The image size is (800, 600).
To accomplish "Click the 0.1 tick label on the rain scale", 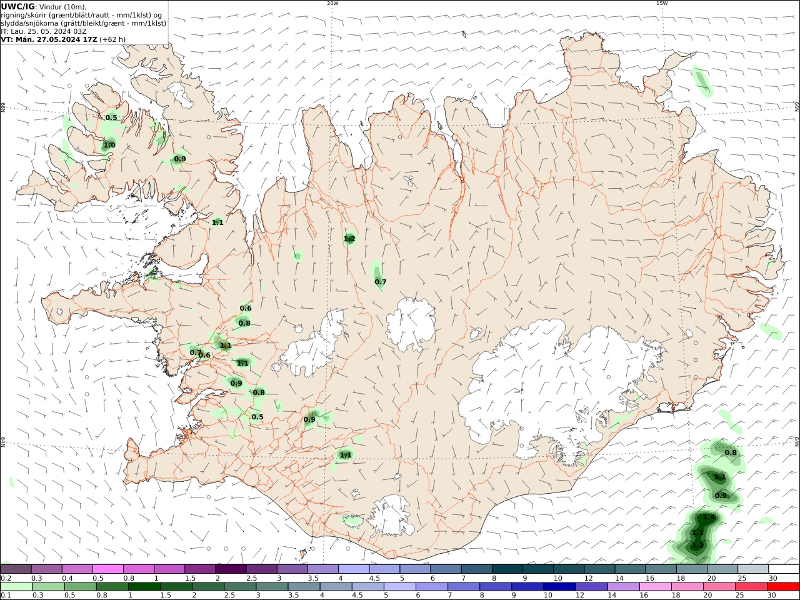I will tap(6, 596).
